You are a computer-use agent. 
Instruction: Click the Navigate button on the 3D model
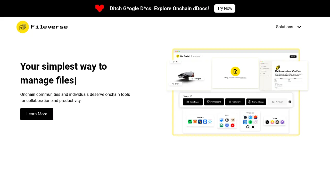pyautogui.click(x=196, y=79)
